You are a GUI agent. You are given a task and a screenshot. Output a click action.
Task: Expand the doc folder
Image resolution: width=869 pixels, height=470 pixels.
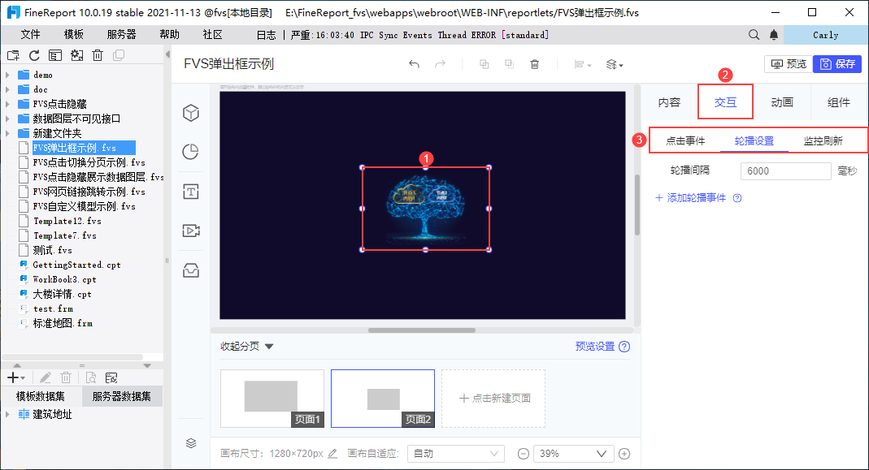coord(7,89)
